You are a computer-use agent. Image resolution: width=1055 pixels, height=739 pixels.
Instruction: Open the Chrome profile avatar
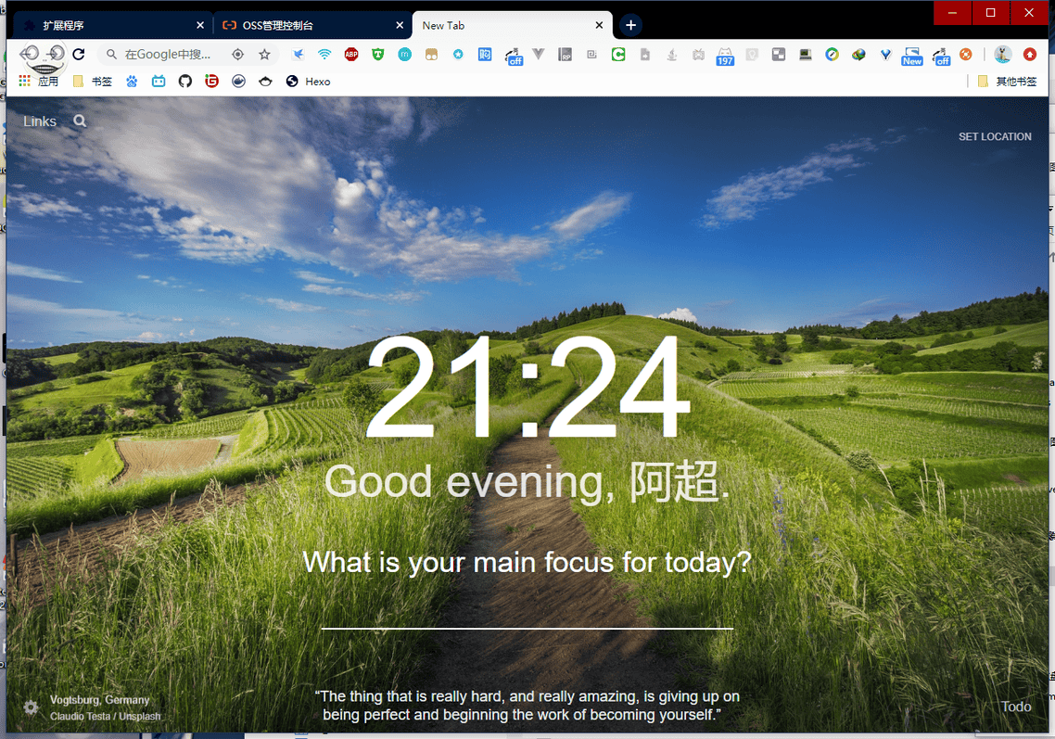1002,55
